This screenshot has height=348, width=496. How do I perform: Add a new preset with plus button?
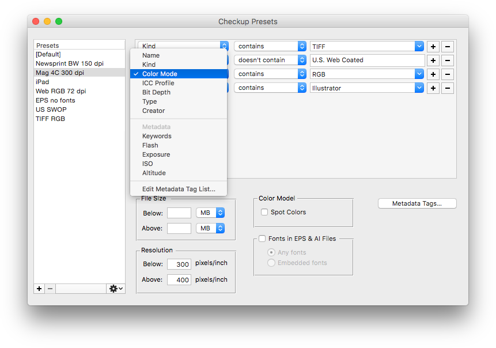[x=39, y=289]
